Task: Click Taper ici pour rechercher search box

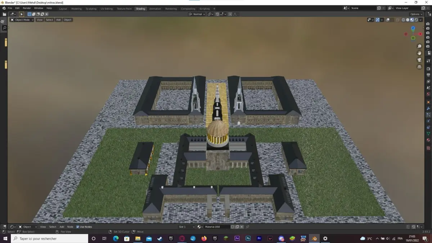Action: 49,238
